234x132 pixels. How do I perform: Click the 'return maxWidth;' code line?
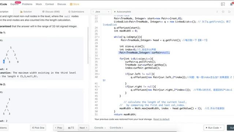[125, 114]
